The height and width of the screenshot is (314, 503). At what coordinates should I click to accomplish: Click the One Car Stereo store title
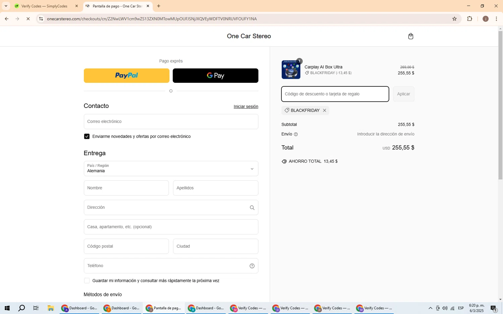(x=249, y=36)
